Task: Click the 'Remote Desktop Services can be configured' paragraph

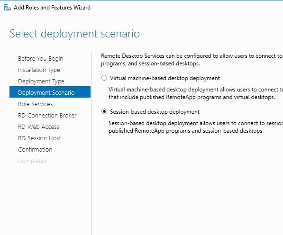Action: pos(192,60)
